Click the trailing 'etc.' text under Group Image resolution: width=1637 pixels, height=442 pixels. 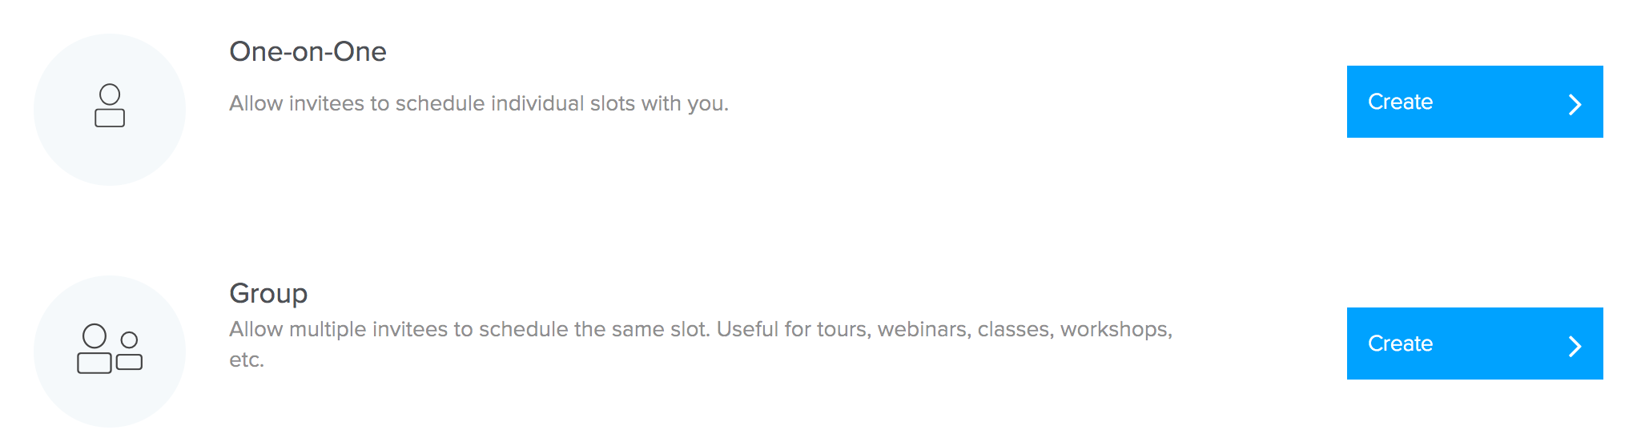[247, 360]
